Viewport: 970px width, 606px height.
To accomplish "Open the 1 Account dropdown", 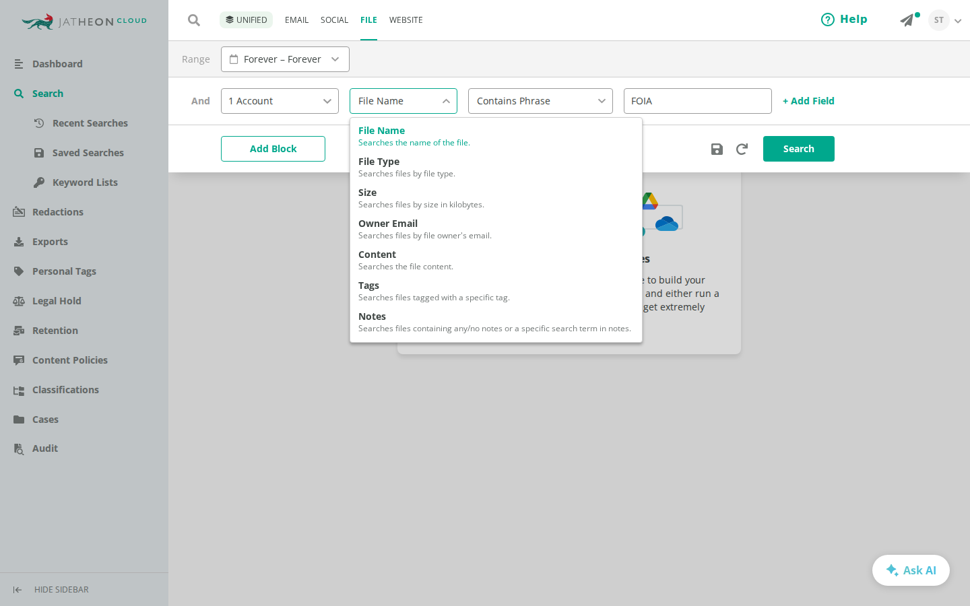I will pyautogui.click(x=280, y=101).
